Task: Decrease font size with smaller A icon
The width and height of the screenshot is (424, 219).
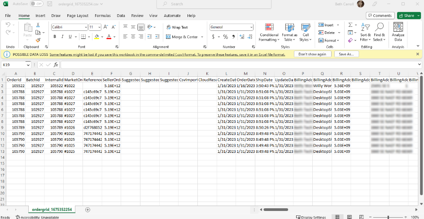Action: (x=114, y=27)
